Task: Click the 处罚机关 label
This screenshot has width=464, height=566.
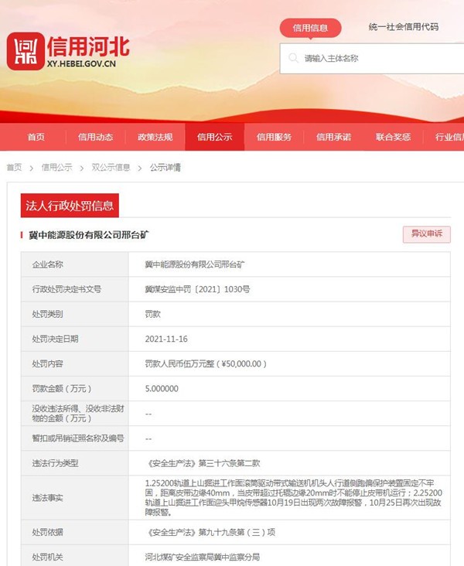Action: coord(47,557)
